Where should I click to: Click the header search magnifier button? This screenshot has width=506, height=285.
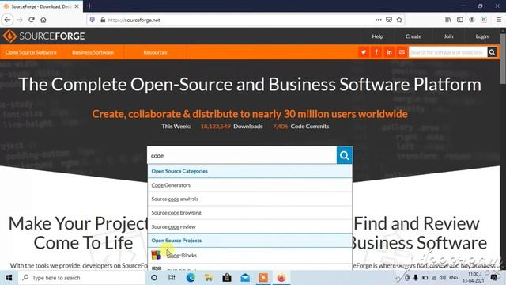coord(492,52)
